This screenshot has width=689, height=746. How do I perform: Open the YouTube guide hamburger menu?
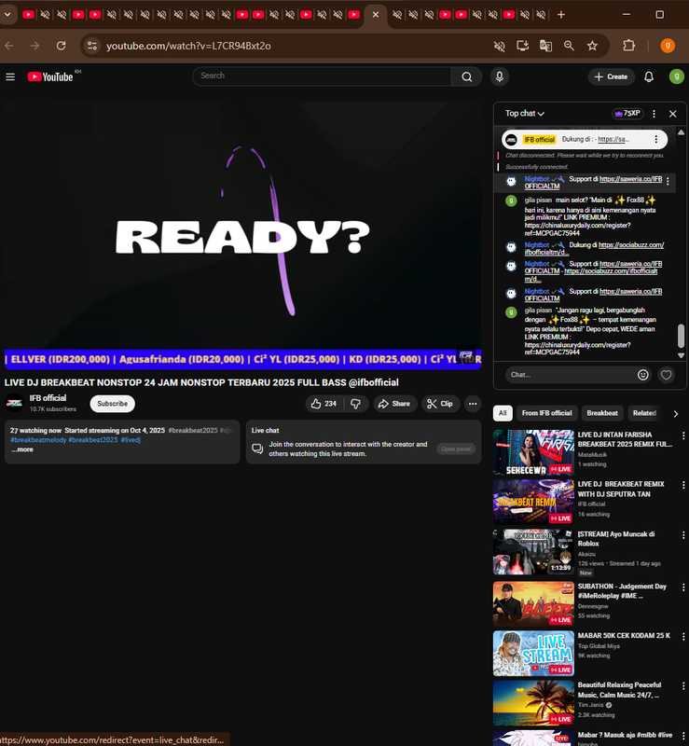10,76
